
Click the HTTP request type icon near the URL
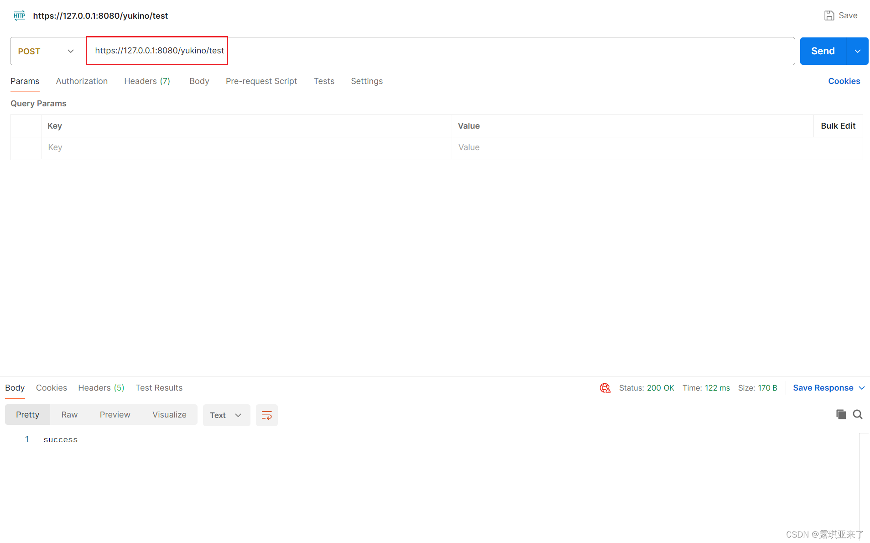19,15
